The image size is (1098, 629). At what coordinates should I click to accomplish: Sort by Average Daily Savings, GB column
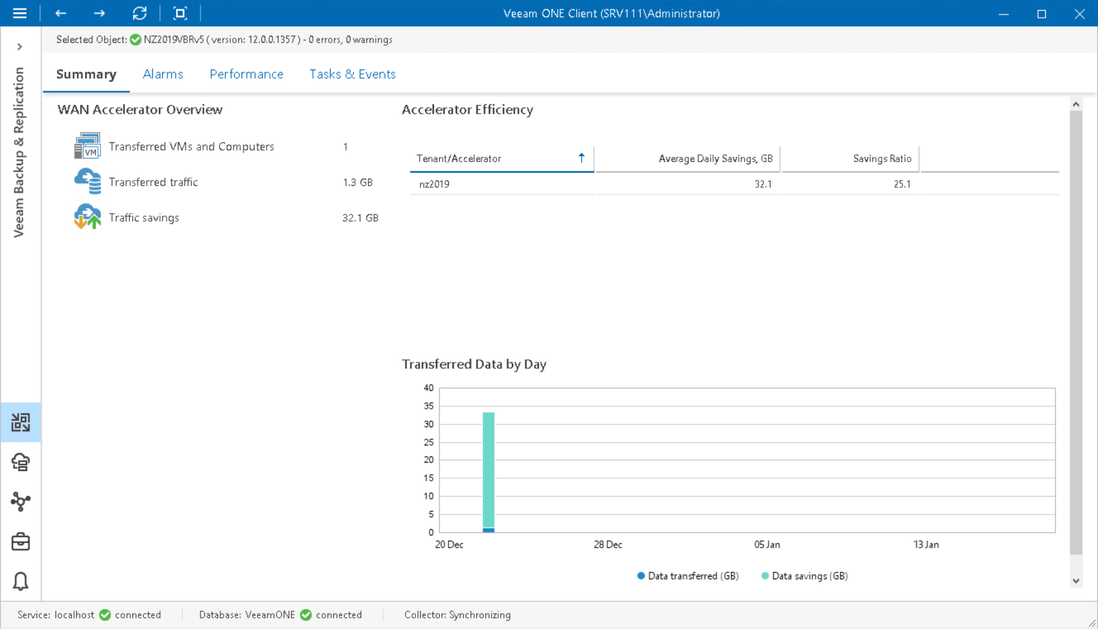688,159
